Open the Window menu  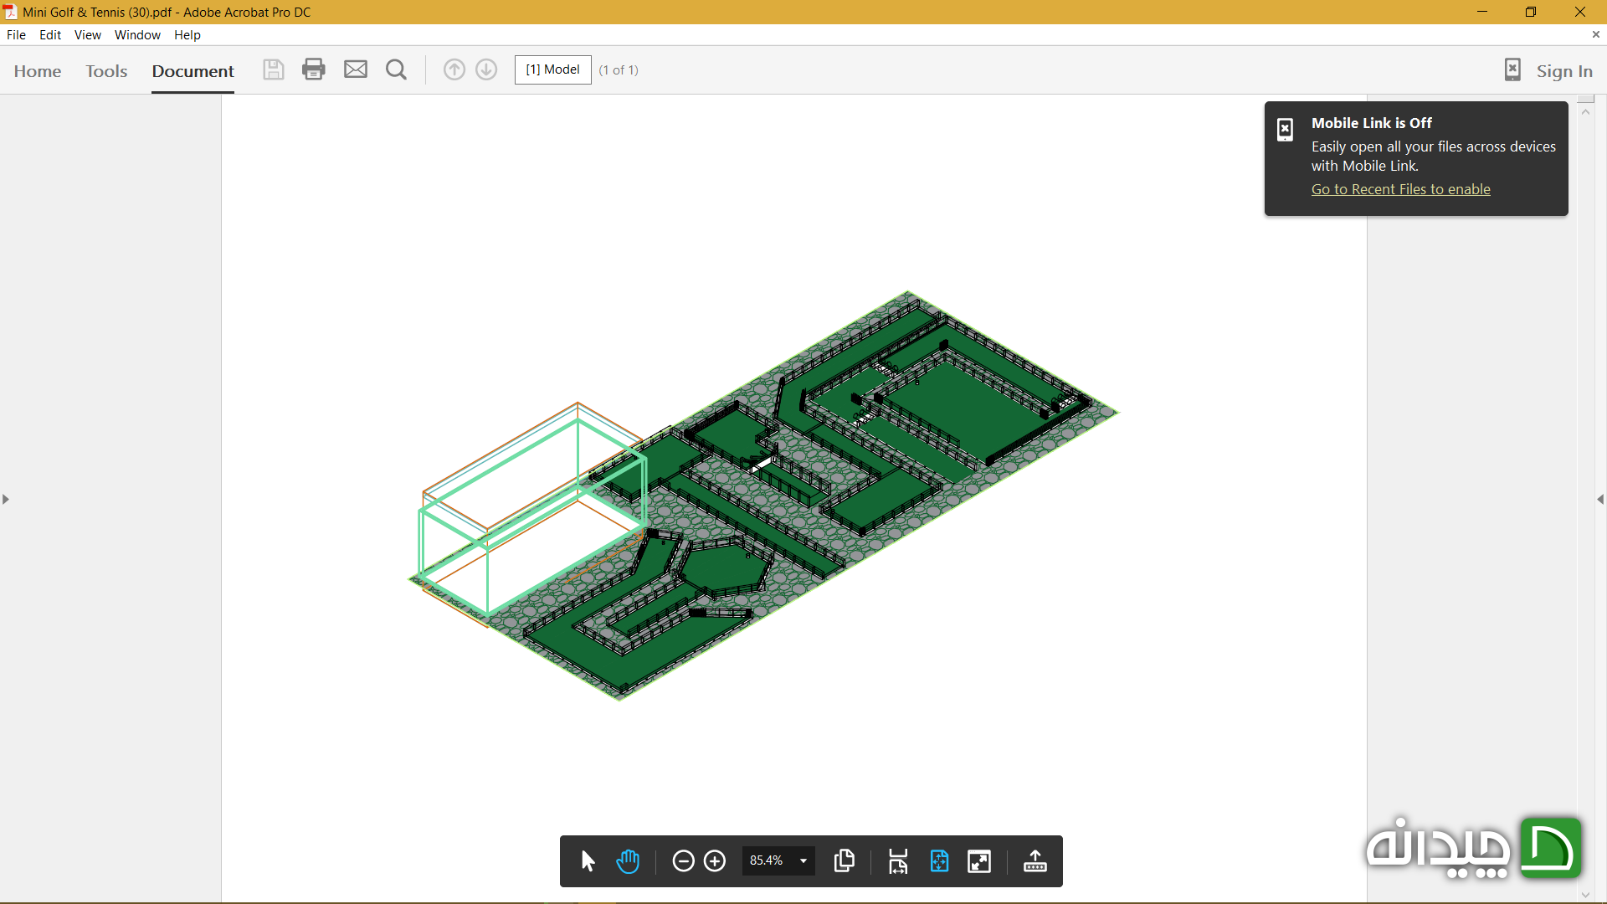tap(137, 34)
